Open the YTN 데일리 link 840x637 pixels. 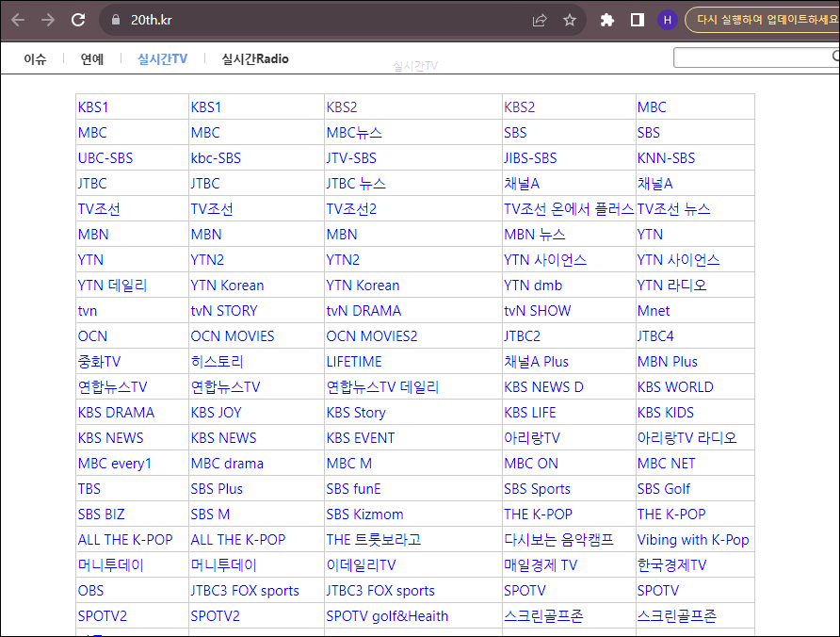[x=112, y=286]
